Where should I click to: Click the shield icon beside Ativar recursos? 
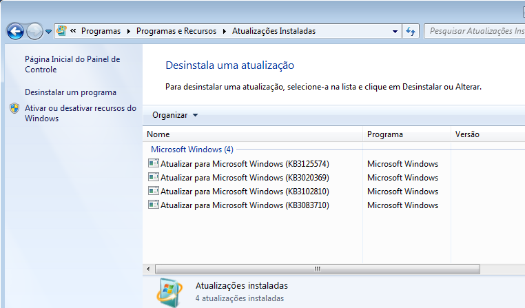[14, 108]
